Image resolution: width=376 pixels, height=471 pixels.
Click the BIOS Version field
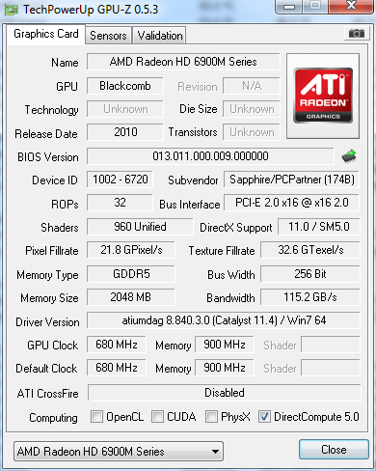click(210, 156)
